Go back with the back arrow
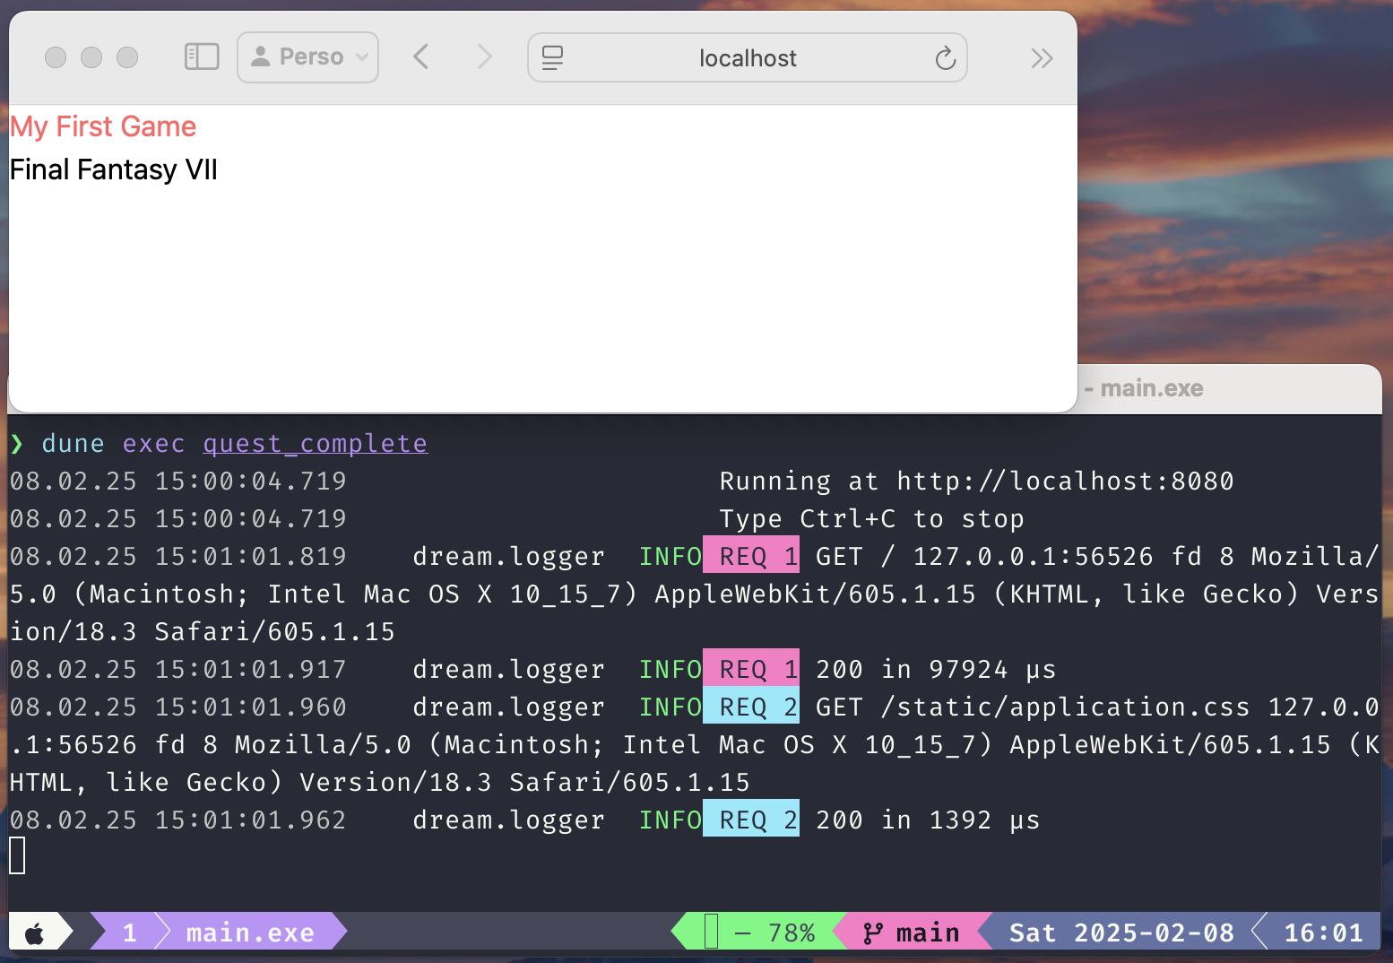Screen dimensions: 1393x963 click(421, 57)
